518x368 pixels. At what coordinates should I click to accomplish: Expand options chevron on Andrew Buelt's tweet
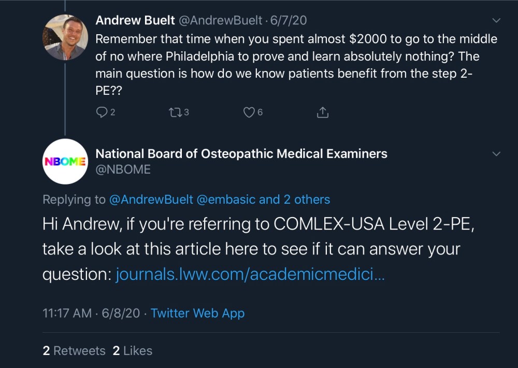pos(496,21)
